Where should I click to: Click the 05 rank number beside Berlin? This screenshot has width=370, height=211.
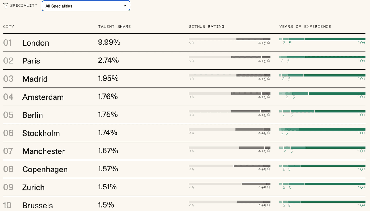[8, 115]
